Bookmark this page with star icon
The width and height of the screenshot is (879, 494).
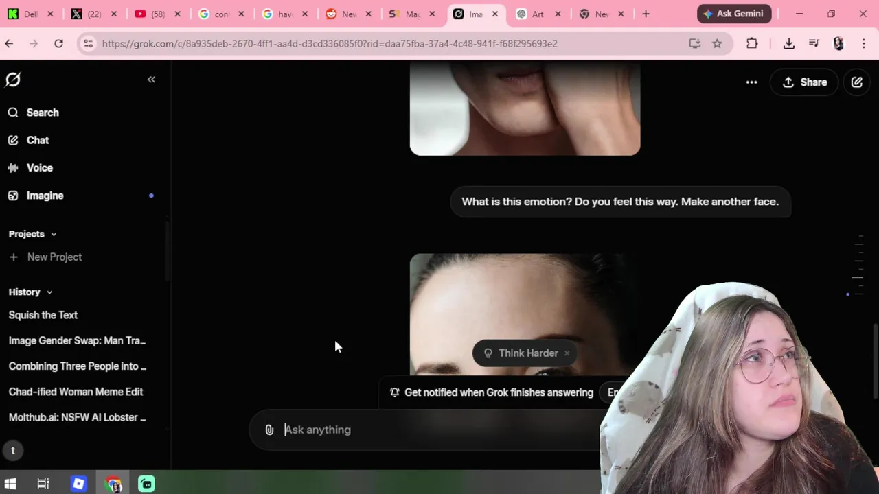click(717, 43)
